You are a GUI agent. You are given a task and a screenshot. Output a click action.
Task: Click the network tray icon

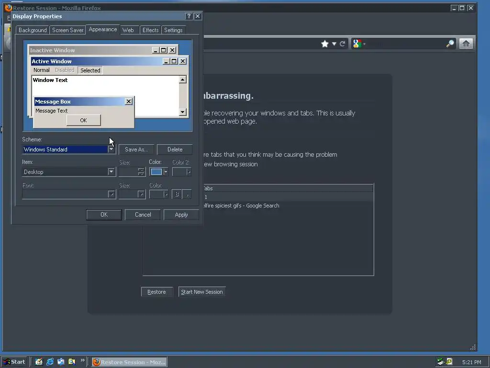pyautogui.click(x=441, y=362)
